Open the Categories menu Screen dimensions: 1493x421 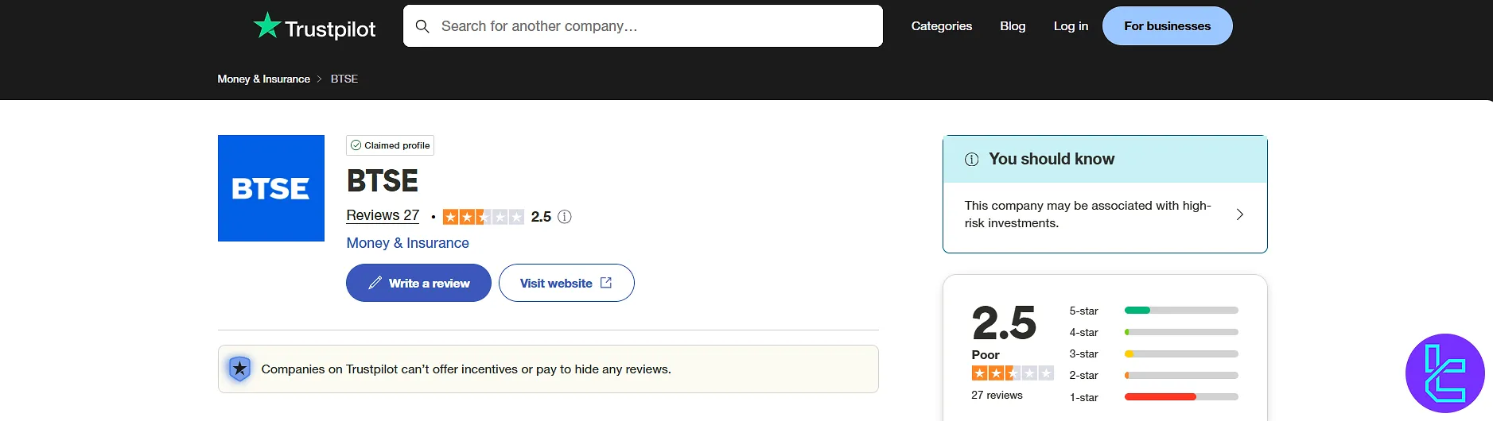click(941, 26)
